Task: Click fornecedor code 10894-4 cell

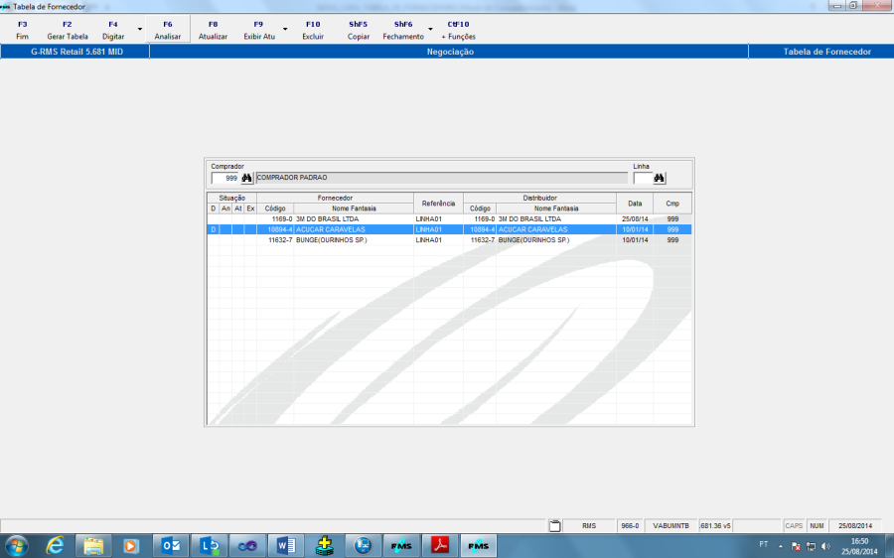Action: (275, 229)
